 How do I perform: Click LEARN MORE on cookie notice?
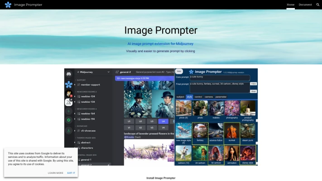coord(55,173)
